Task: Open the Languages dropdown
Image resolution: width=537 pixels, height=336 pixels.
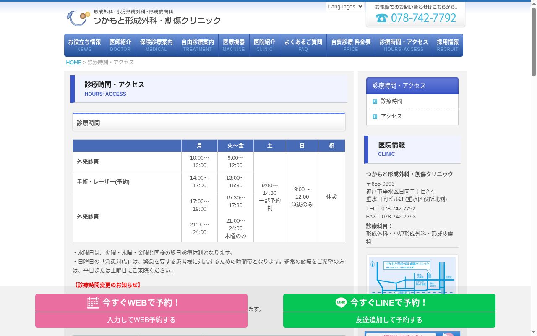Action: pos(345,6)
